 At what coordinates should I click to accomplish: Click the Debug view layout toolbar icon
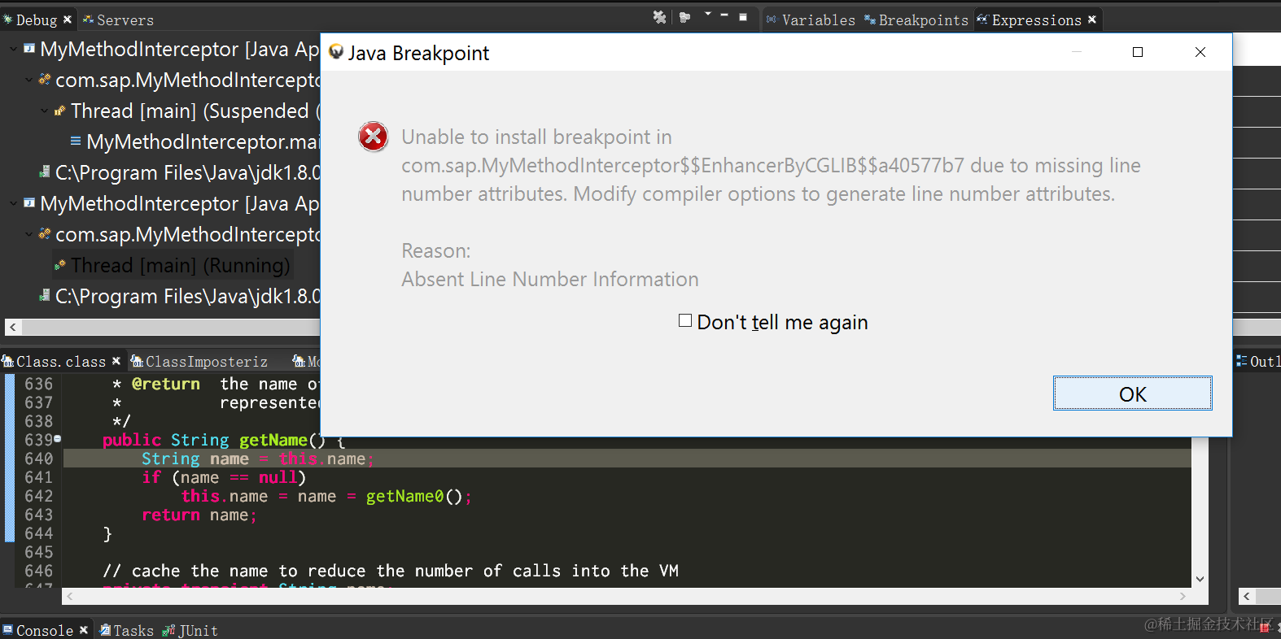[x=685, y=17]
